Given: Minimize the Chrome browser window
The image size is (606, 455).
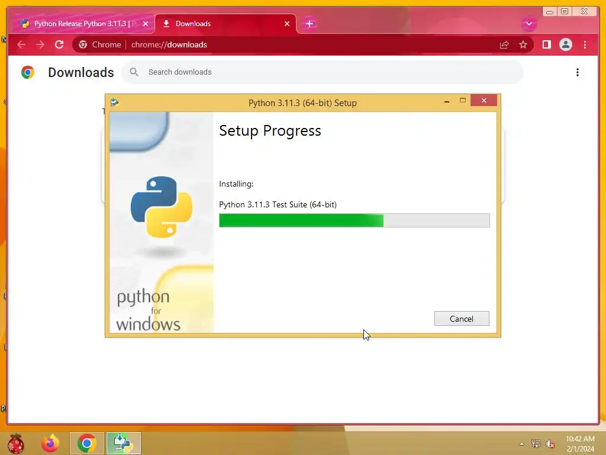Looking at the screenshot, I should tap(550, 12).
